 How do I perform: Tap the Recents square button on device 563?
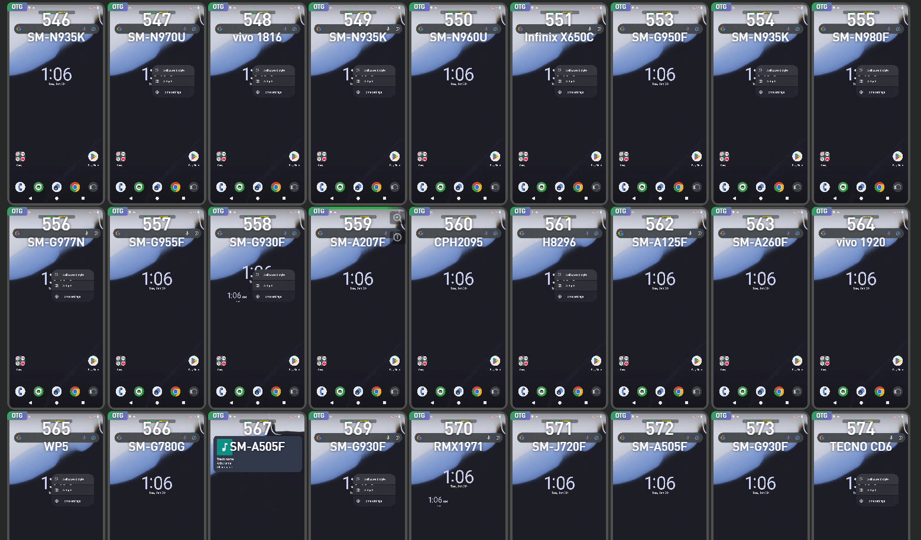pyautogui.click(x=787, y=402)
